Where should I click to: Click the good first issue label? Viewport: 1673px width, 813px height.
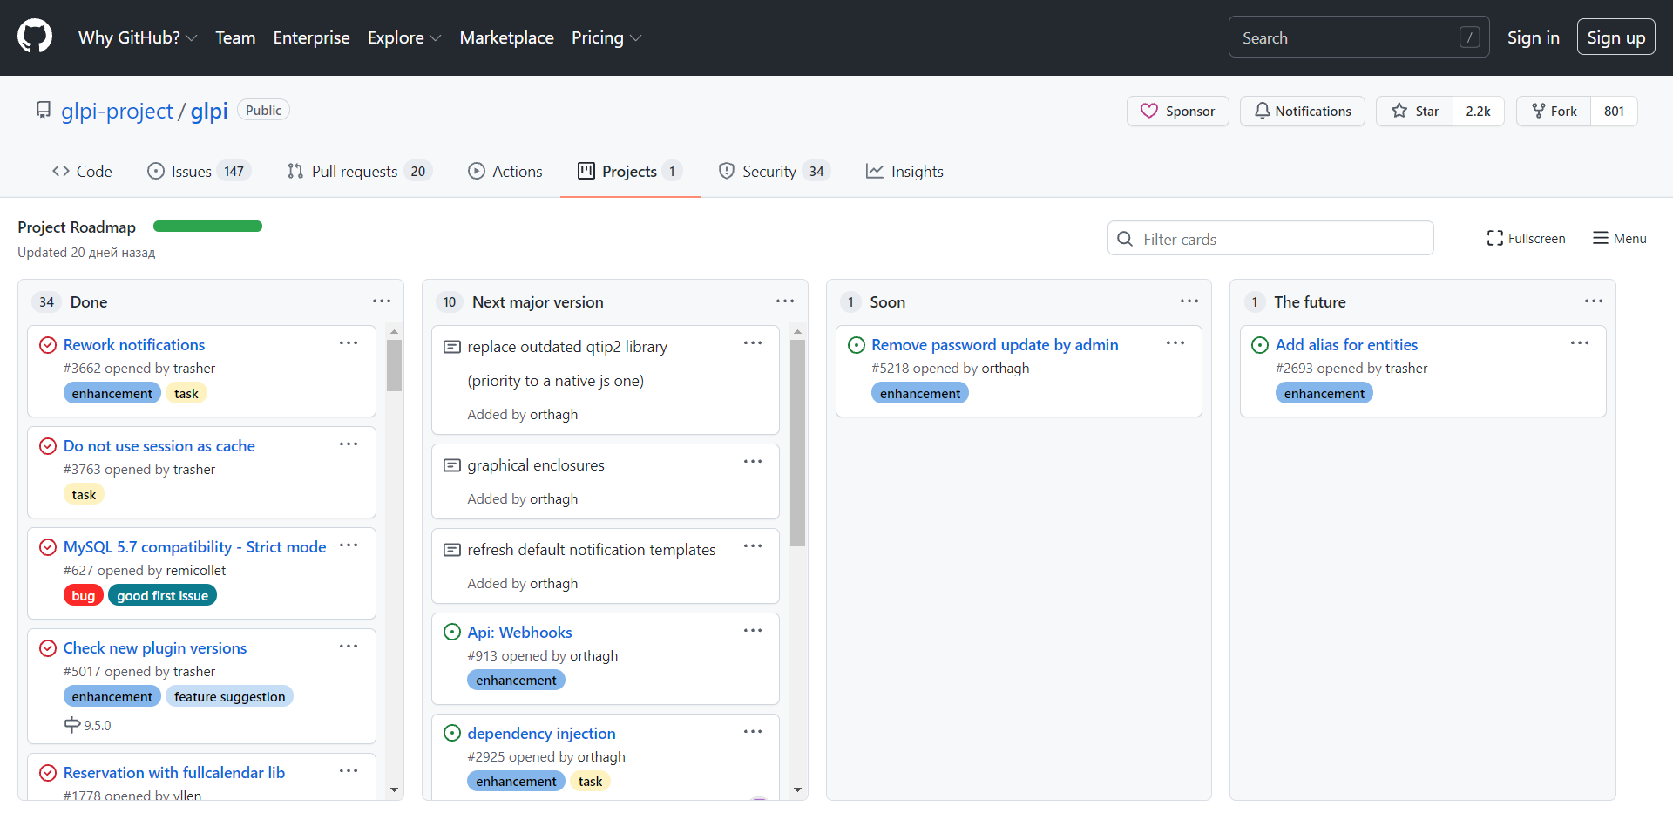point(163,595)
